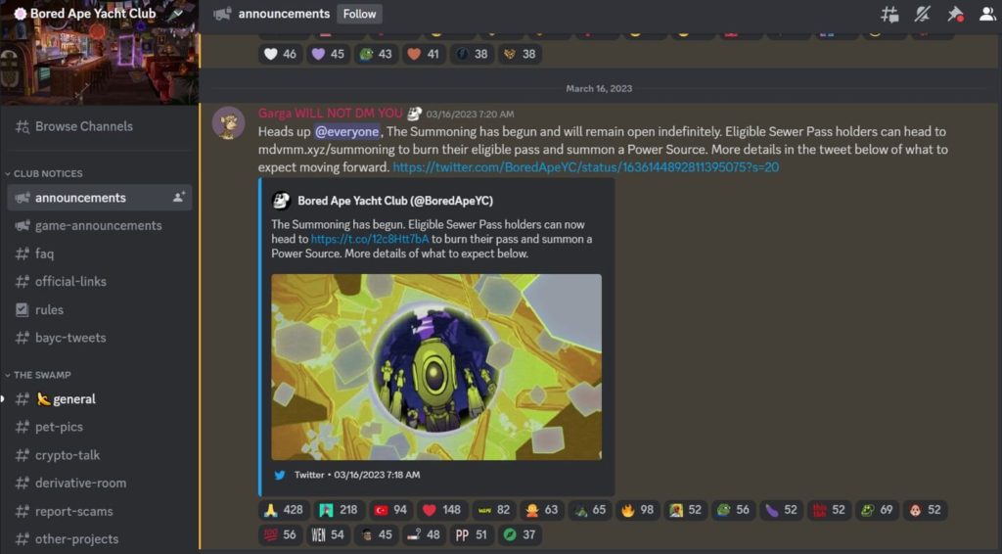Click the Twitter bird icon in embed footer
The image size is (1002, 554).
[280, 476]
